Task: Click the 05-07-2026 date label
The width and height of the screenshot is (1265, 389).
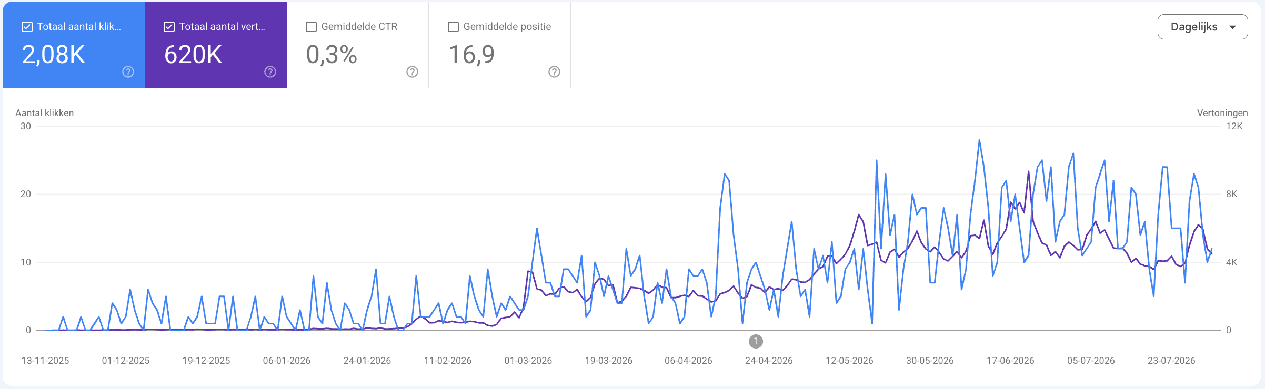Action: click(1091, 361)
